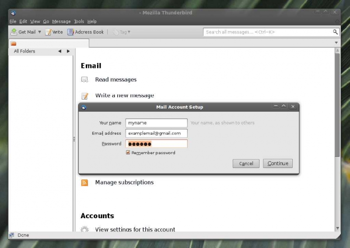
Task: Open the tab list dropdown arrow
Action: [336, 43]
